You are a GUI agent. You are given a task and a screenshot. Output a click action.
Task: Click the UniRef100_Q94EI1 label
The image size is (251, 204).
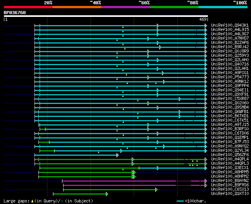click(x=230, y=90)
